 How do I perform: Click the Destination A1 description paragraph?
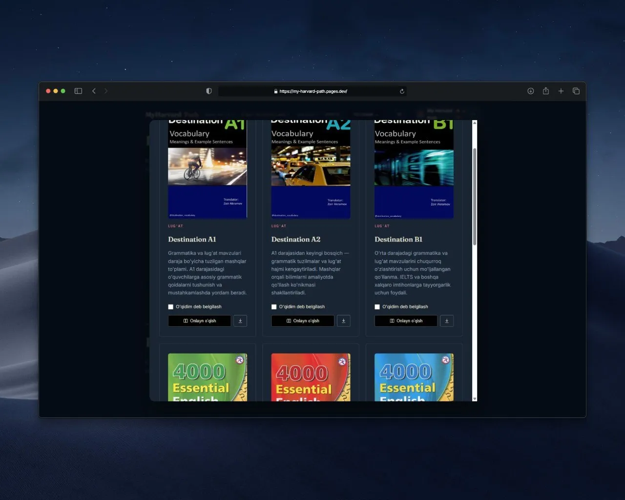(208, 273)
